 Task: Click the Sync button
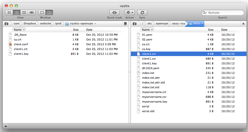pos(142,13)
